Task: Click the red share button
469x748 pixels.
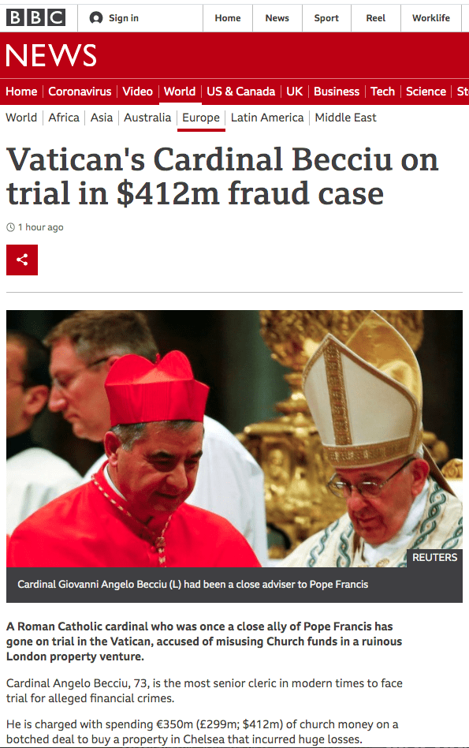Action: point(22,260)
